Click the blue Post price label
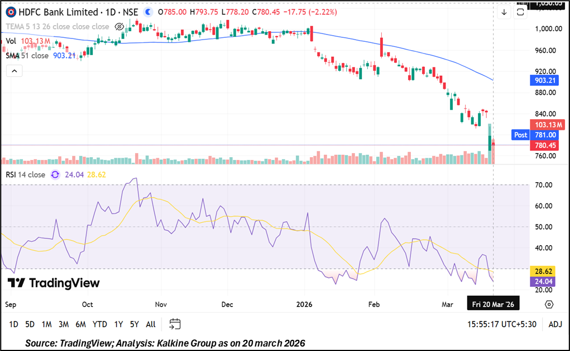The height and width of the screenshot is (351, 570). [x=520, y=135]
